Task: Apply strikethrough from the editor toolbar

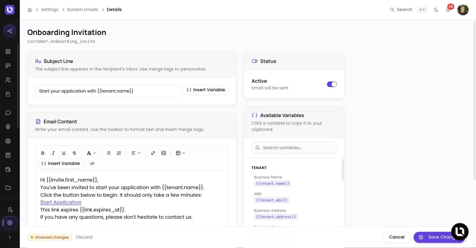Action: coord(74,153)
